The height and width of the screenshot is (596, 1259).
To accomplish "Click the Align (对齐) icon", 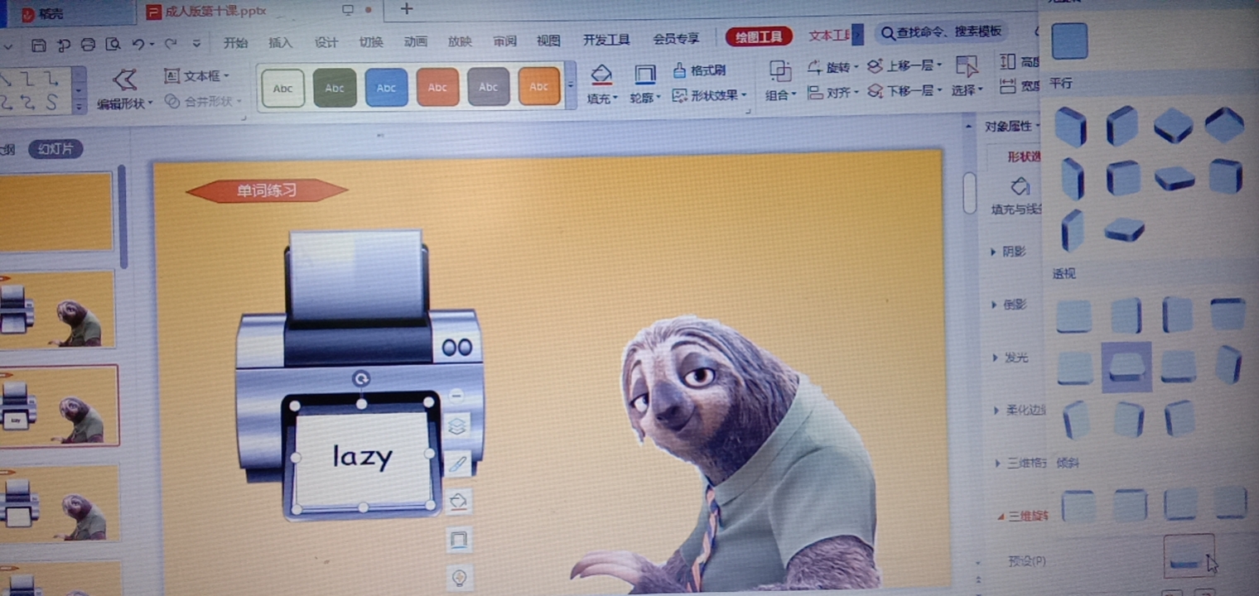I will click(815, 92).
